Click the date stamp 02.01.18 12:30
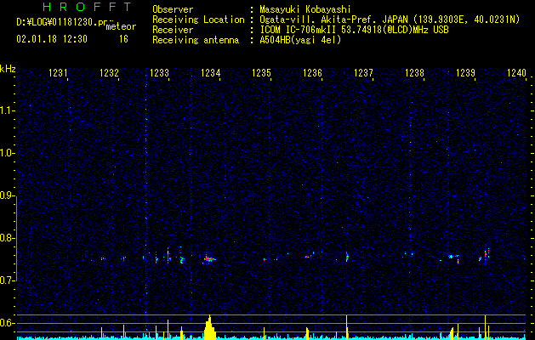Viewport: 535px width, 340px height. click(x=52, y=39)
